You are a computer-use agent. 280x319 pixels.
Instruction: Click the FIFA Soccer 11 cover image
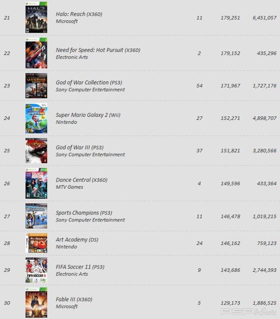(36, 270)
